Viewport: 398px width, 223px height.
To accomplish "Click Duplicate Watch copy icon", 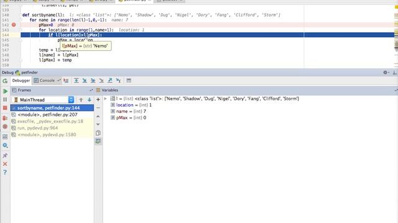I will [98, 133].
